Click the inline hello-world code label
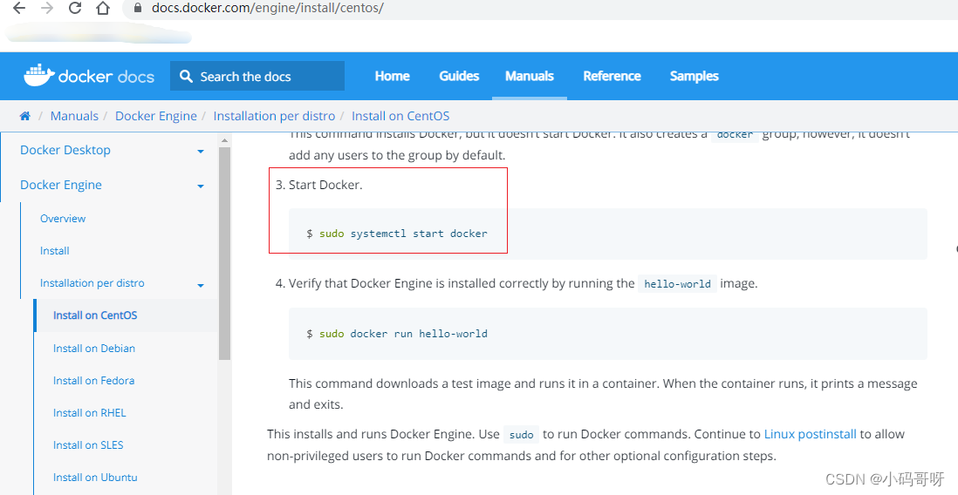958x495 pixels. (x=677, y=284)
